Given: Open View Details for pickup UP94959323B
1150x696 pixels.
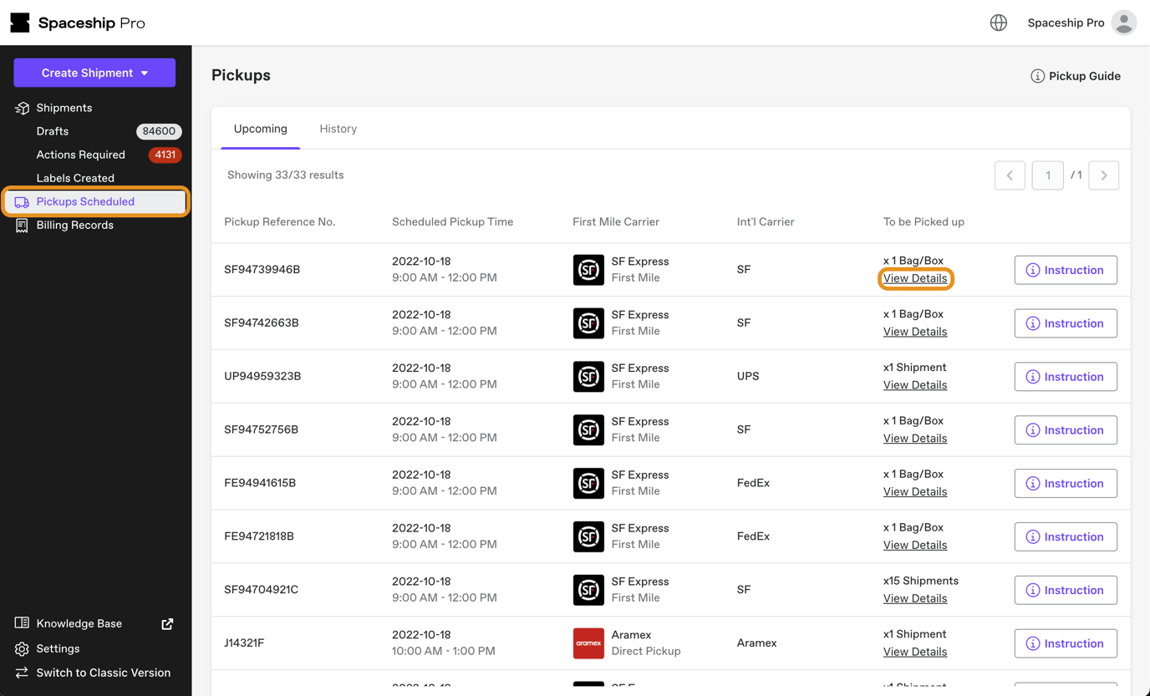Looking at the screenshot, I should 914,384.
